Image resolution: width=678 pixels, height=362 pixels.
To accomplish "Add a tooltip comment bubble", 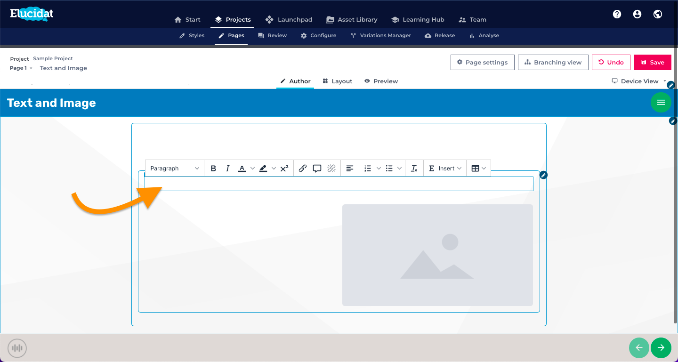I will pyautogui.click(x=317, y=169).
